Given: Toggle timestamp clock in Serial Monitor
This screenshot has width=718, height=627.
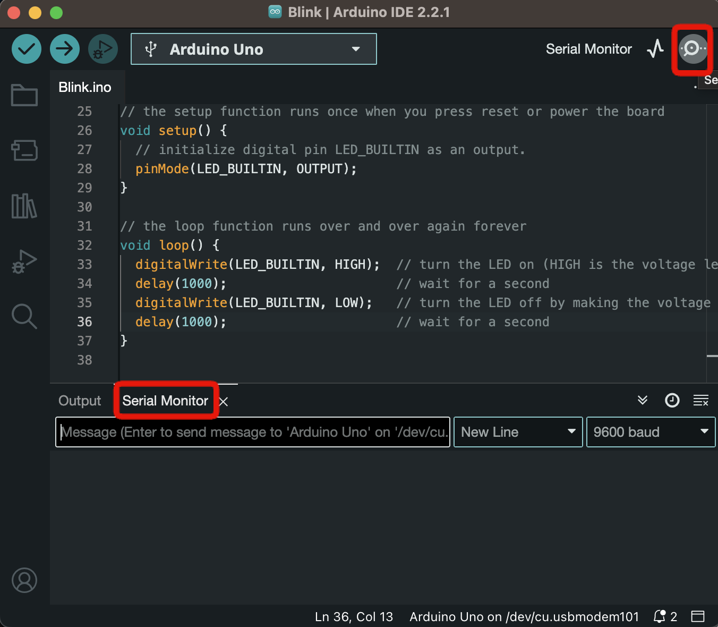Looking at the screenshot, I should click(x=672, y=400).
